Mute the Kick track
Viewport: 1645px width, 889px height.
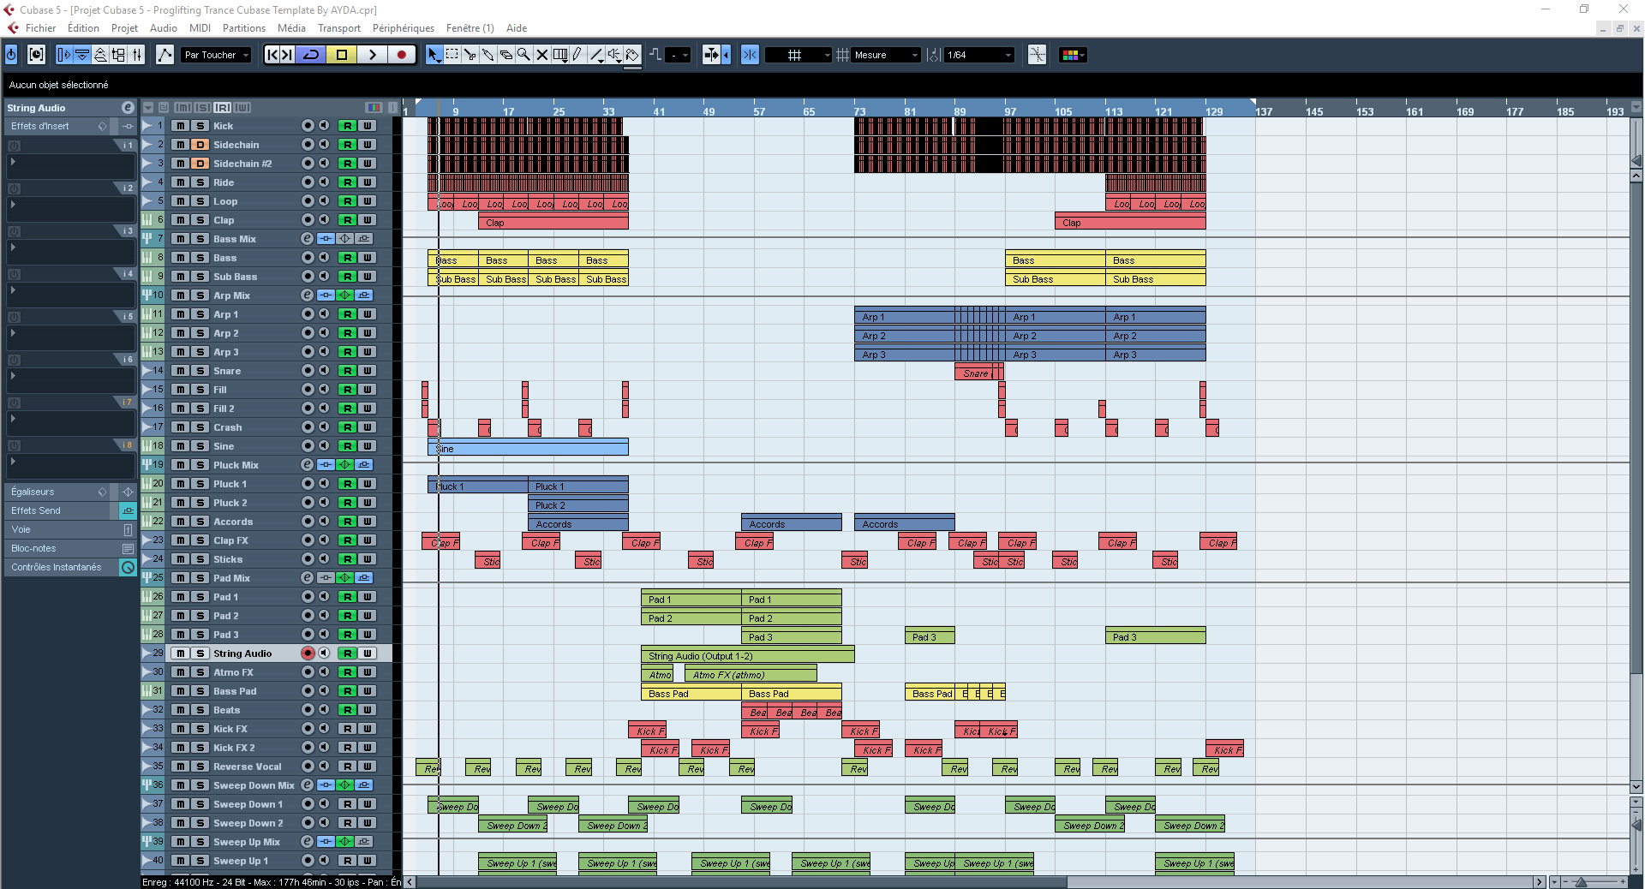[x=181, y=126]
